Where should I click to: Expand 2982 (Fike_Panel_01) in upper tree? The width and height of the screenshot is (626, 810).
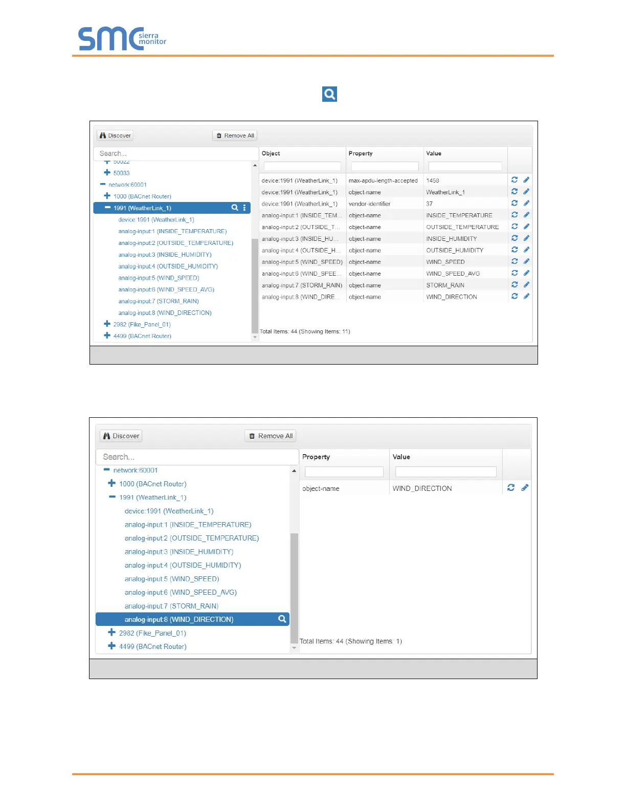tap(107, 324)
